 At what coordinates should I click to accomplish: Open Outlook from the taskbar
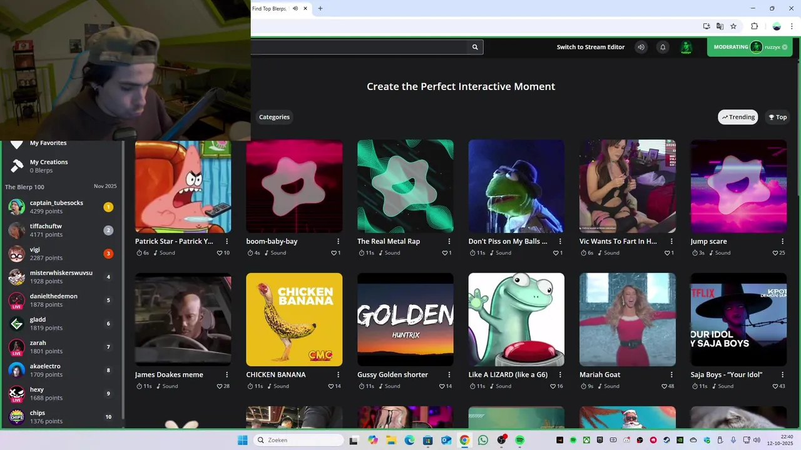pos(446,440)
